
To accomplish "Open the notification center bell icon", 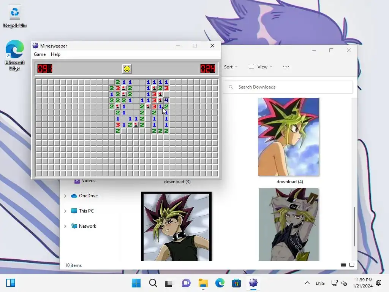I will tap(379, 283).
